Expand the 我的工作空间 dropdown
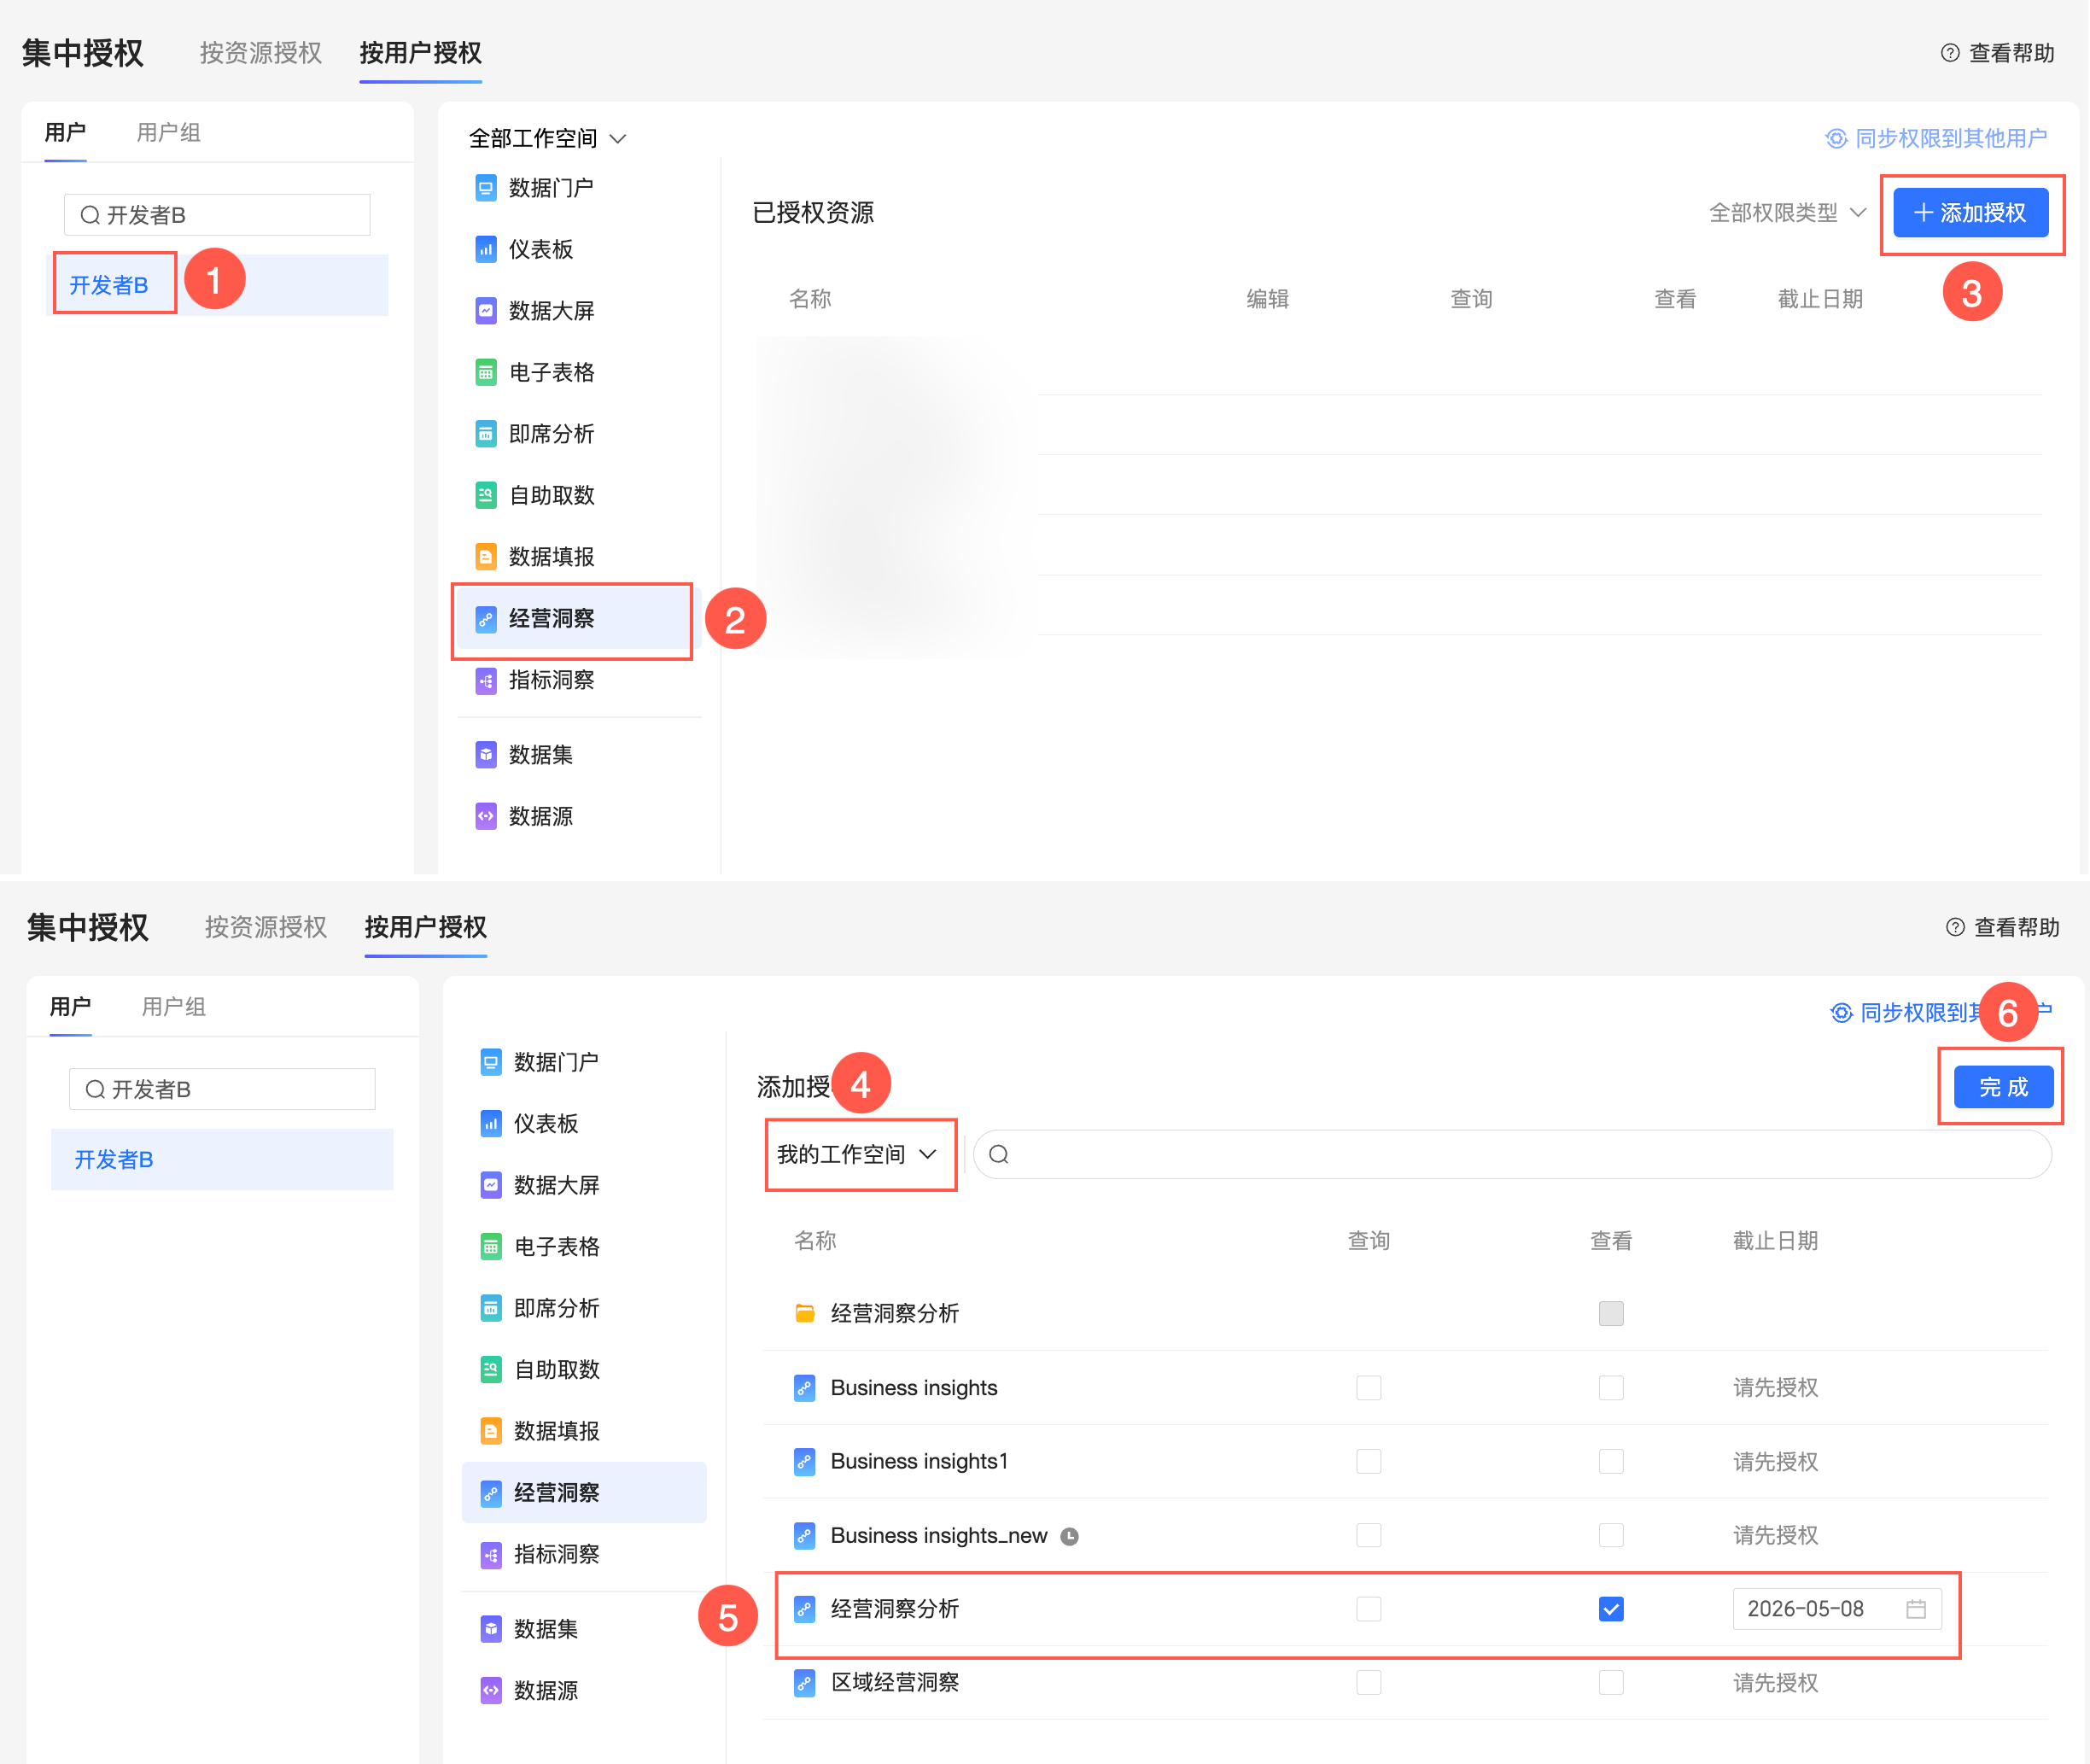Image resolution: width=2090 pixels, height=1764 pixels. 858,1155
